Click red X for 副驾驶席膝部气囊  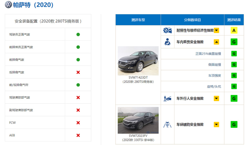tap(78, 110)
